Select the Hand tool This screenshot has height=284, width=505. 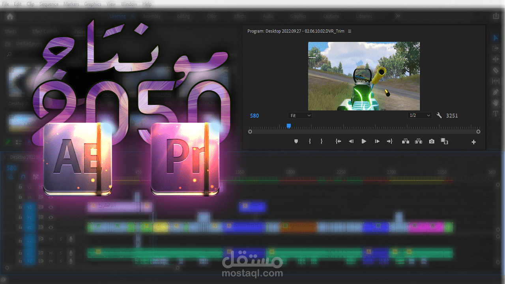tap(496, 103)
